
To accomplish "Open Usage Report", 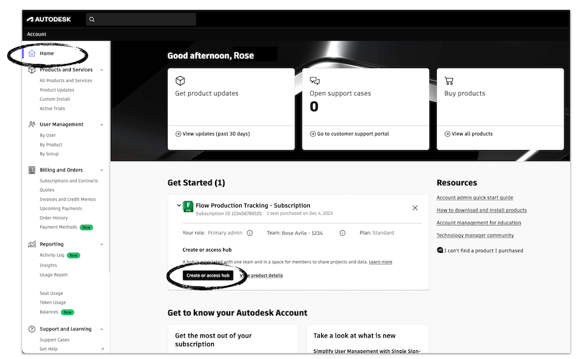I will pyautogui.click(x=53, y=275).
